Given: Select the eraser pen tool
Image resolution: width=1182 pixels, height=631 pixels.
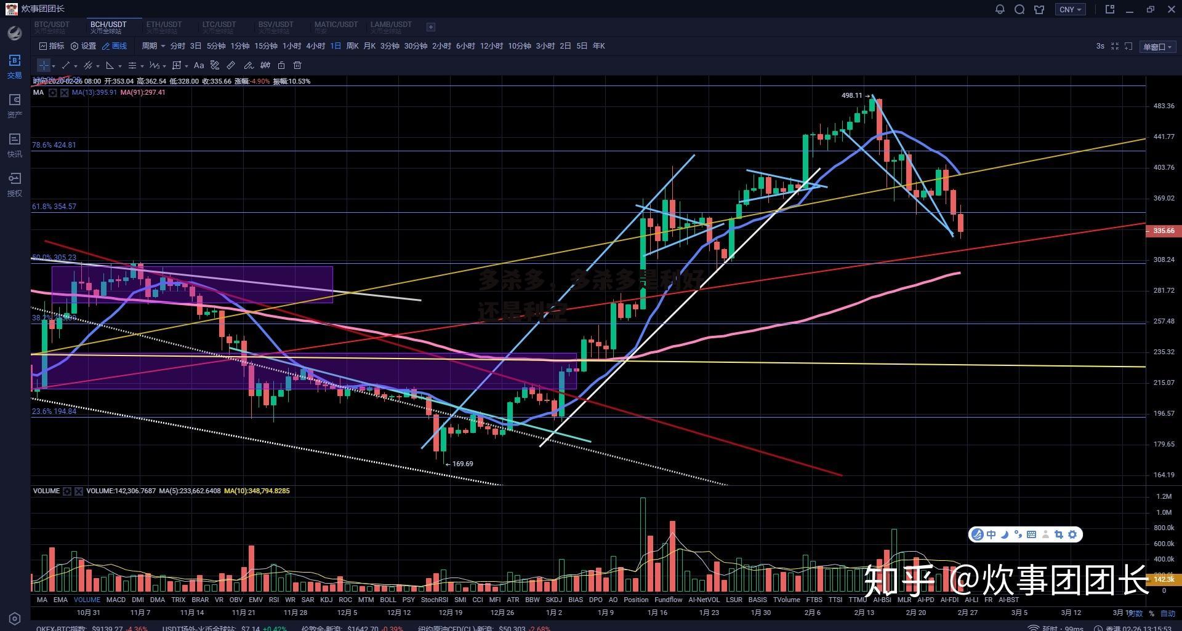Looking at the screenshot, I should click(x=248, y=65).
